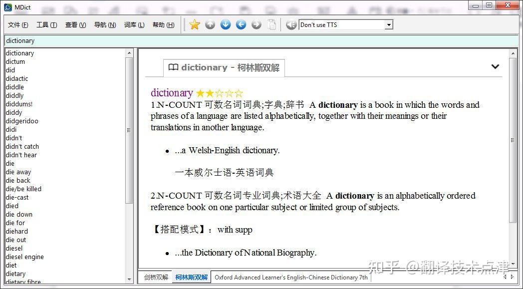This screenshot has height=289, width=523.
Task: Open the Don't use TTS dropdown
Action: pyautogui.click(x=388, y=24)
